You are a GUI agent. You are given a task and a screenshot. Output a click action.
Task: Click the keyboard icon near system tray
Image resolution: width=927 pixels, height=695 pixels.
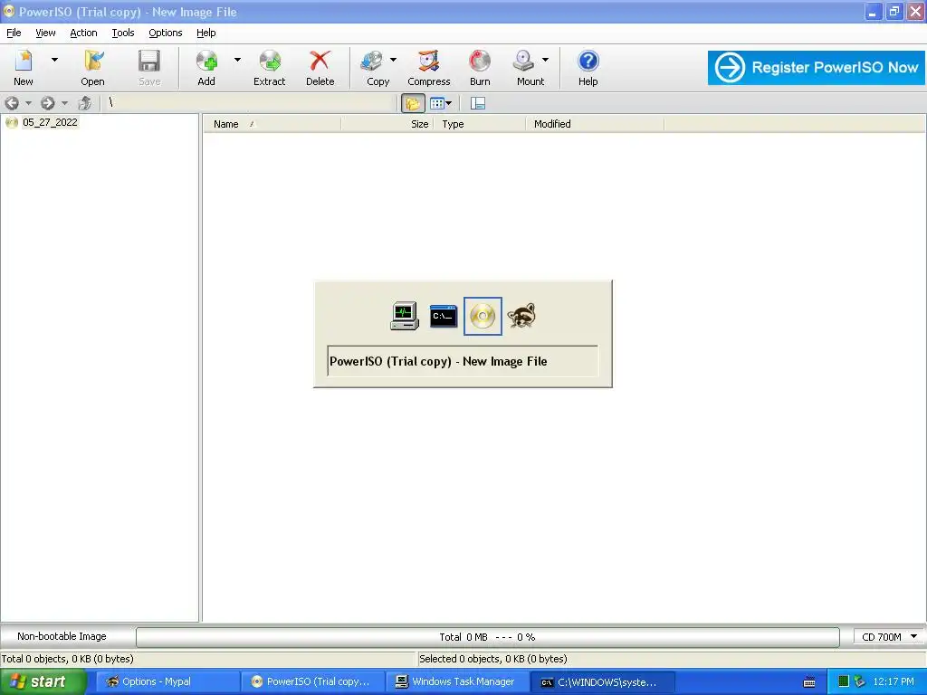pyautogui.click(x=809, y=682)
